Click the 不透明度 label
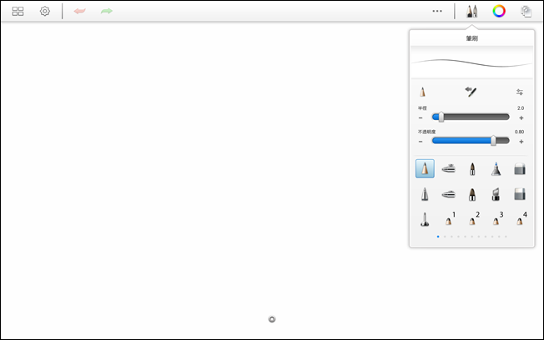 click(426, 132)
